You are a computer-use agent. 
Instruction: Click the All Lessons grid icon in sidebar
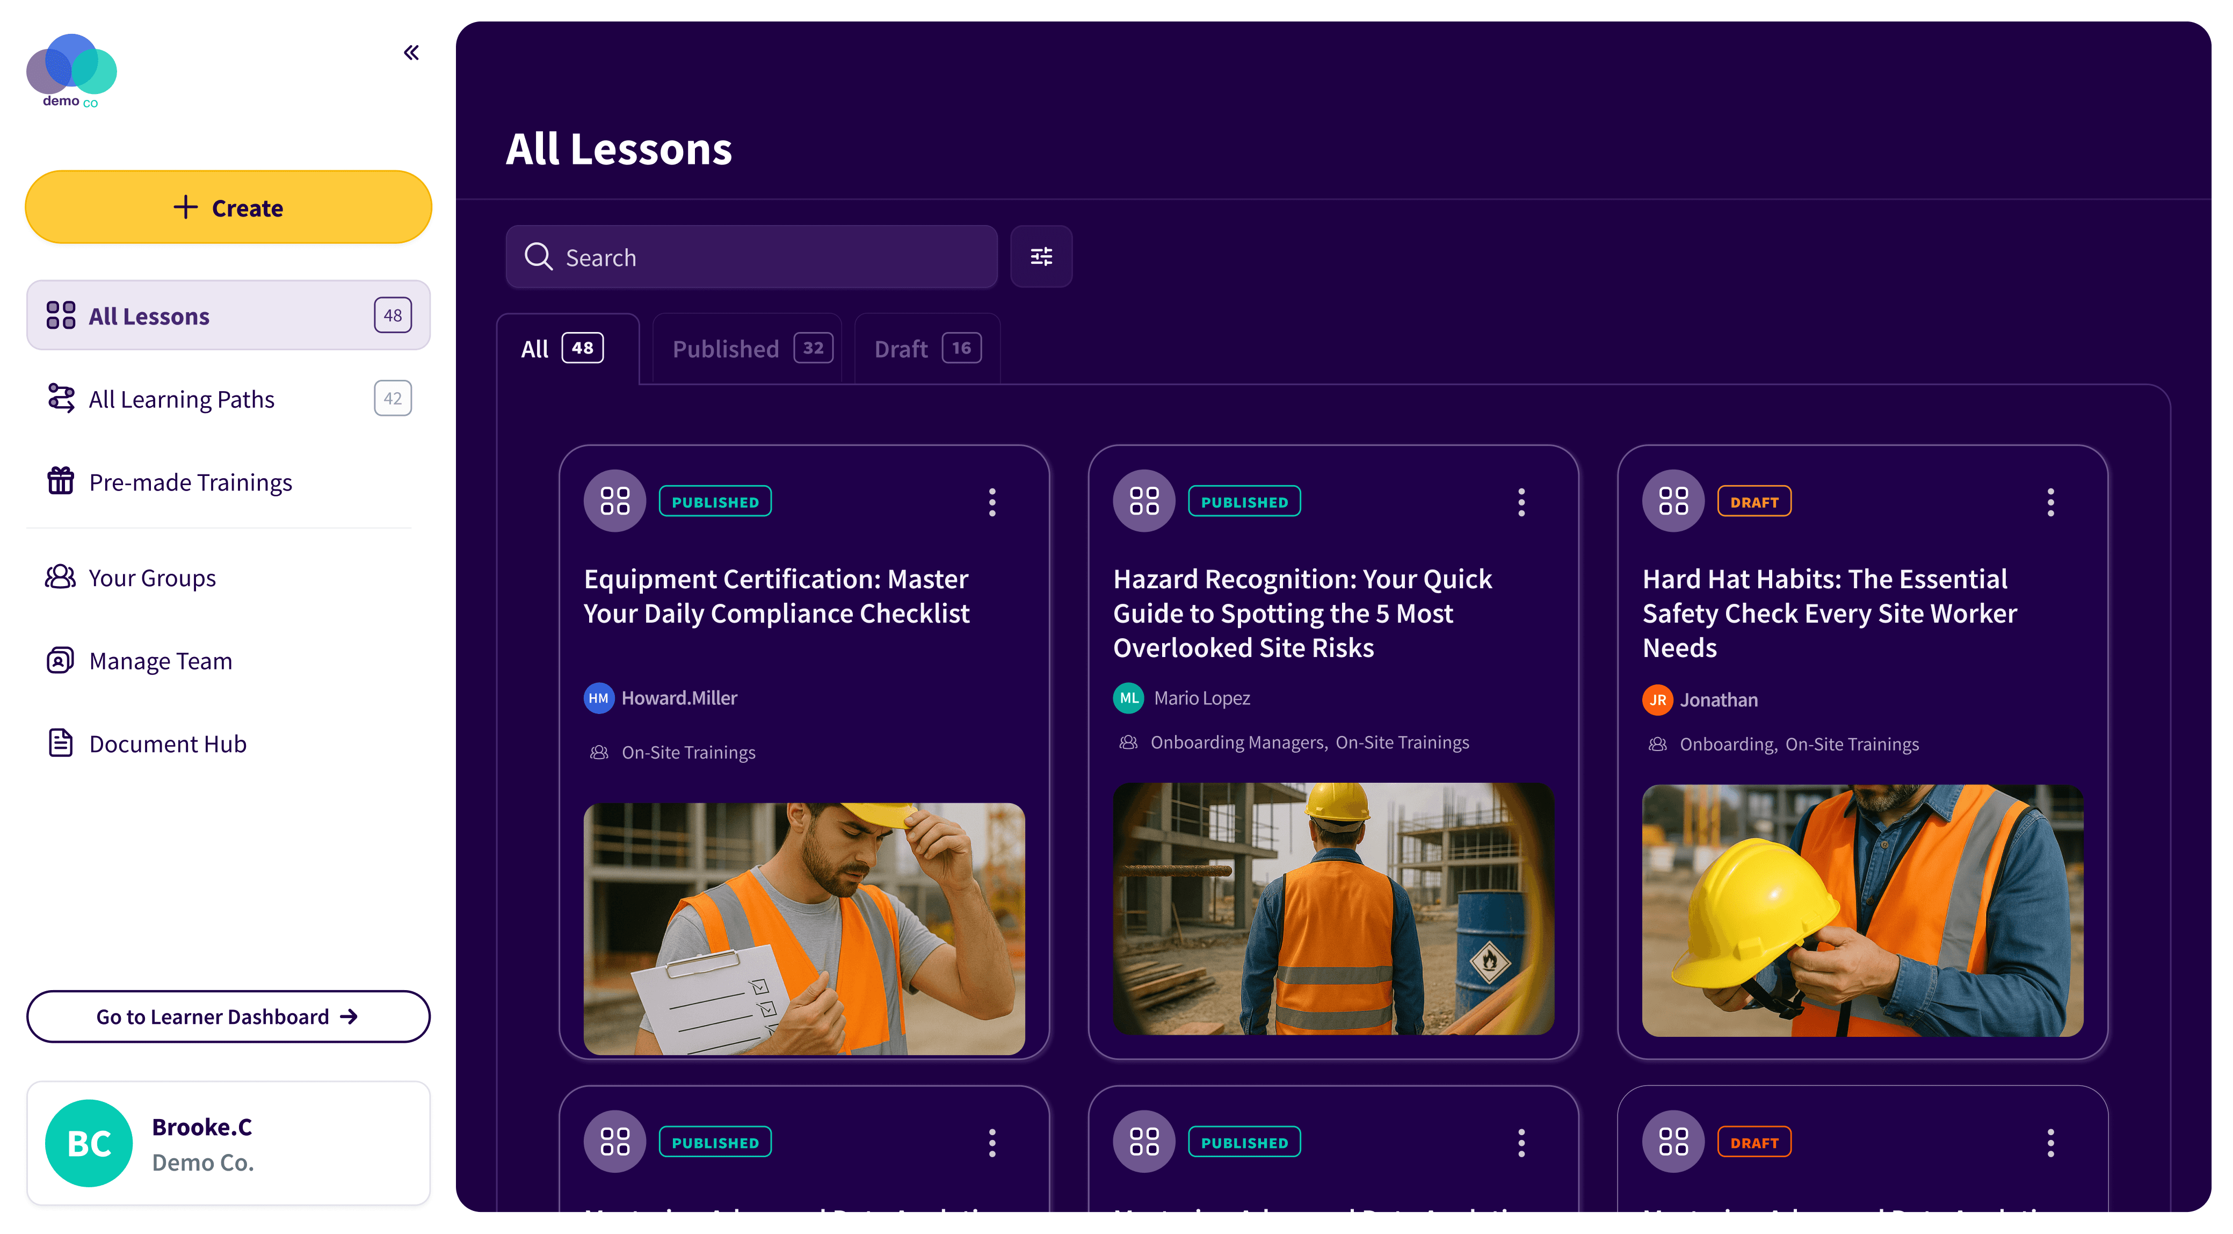61,316
